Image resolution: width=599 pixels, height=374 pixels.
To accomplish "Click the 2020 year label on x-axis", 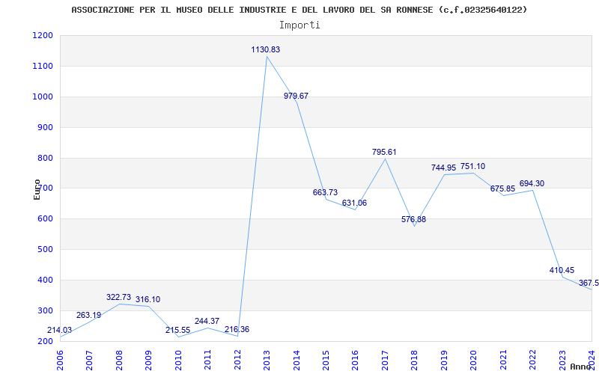I will tap(474, 360).
